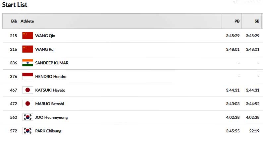Click the Japan flag beside MARUO Satoshi

27,104
